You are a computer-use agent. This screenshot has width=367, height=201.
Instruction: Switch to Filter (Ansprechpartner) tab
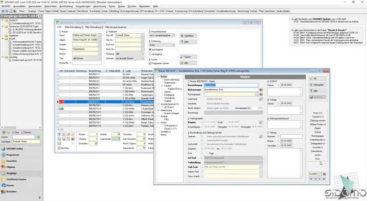click(116, 27)
